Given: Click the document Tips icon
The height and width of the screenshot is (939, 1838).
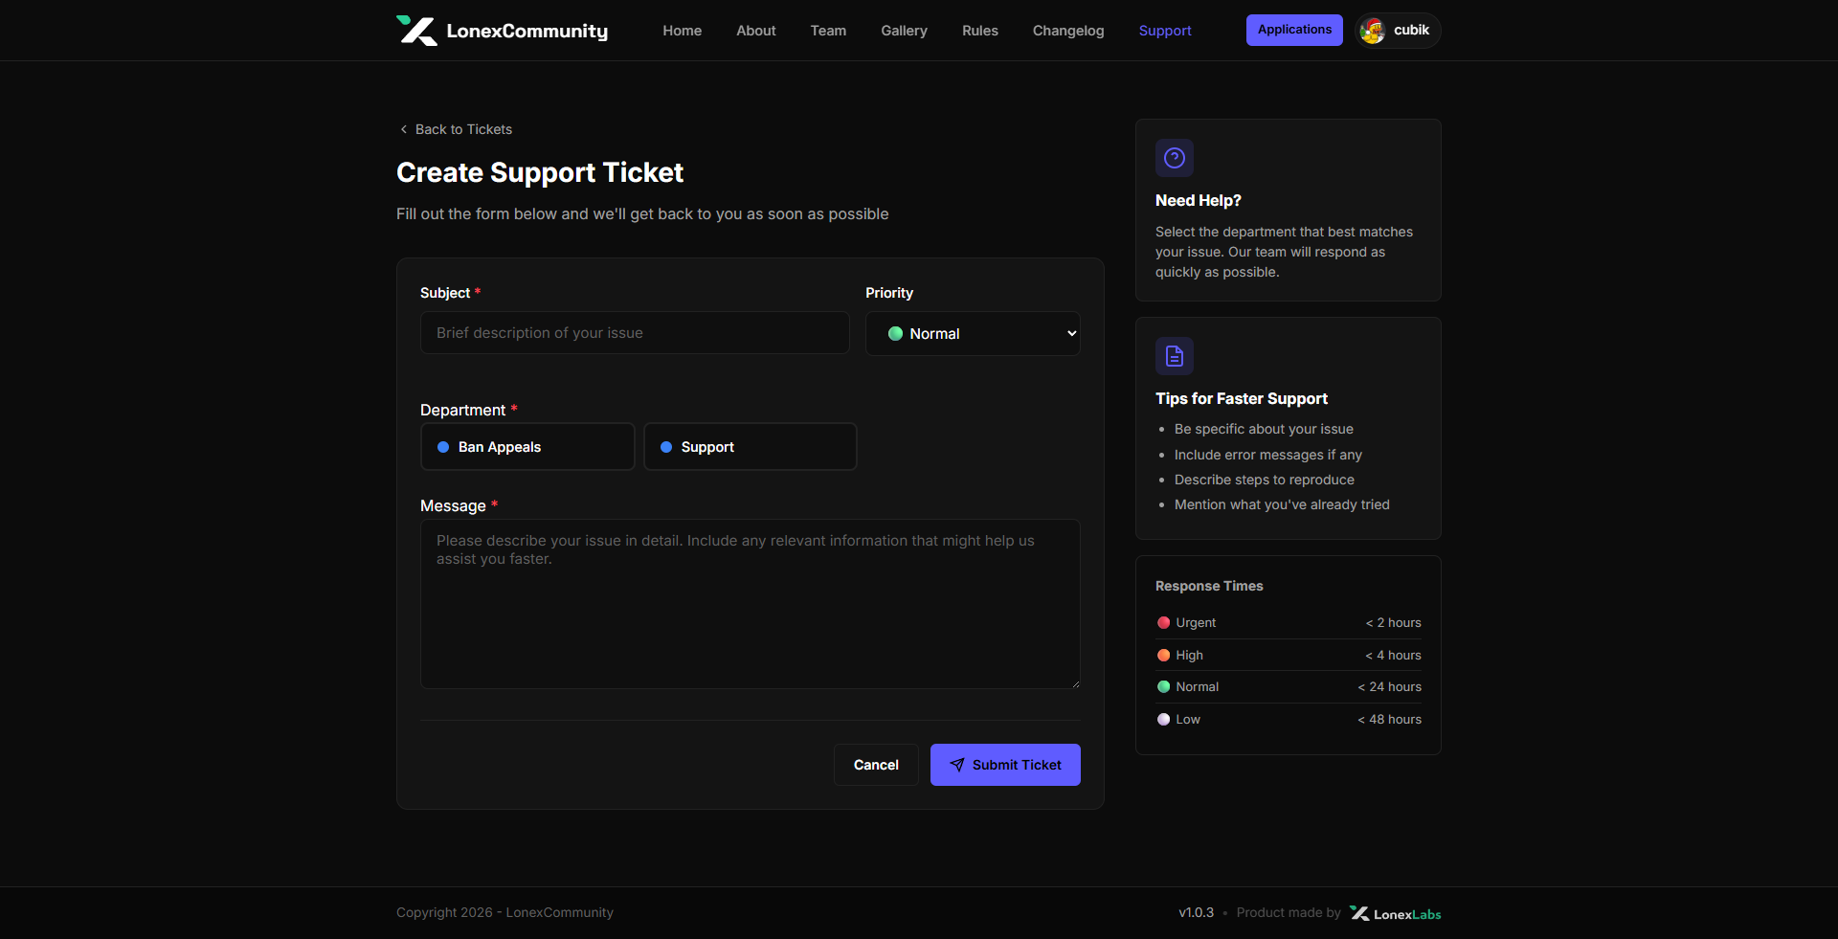Looking at the screenshot, I should click(x=1175, y=356).
